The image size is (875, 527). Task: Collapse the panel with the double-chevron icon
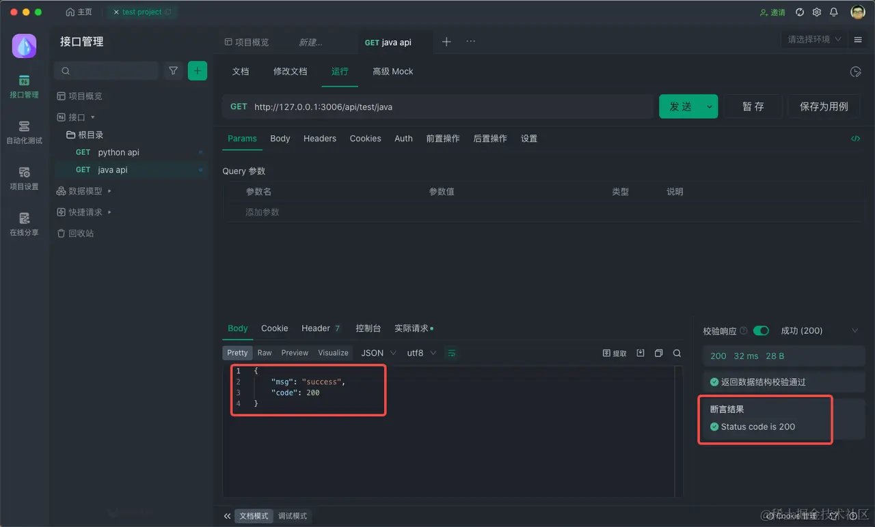228,516
